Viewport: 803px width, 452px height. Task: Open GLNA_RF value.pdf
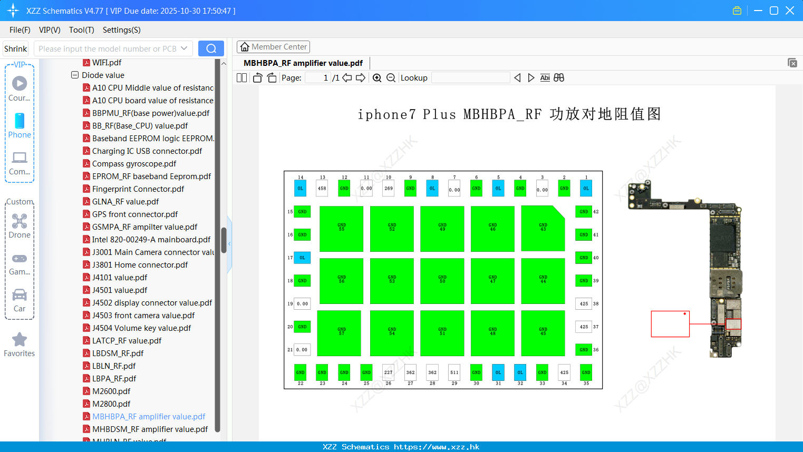(x=121, y=202)
